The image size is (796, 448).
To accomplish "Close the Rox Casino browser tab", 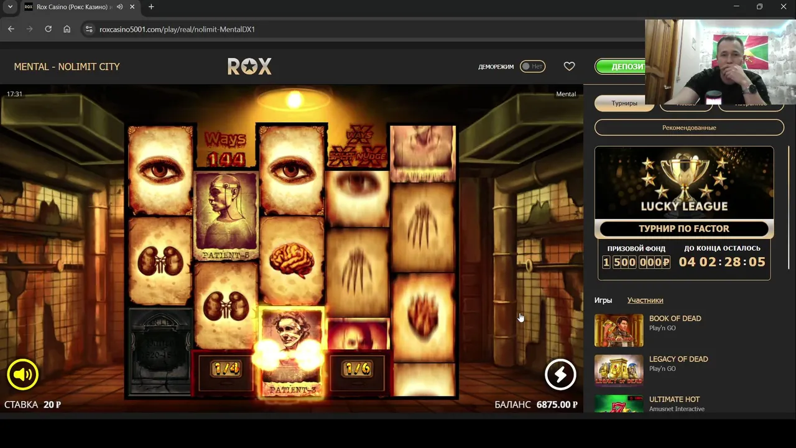I will coord(132,7).
